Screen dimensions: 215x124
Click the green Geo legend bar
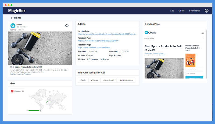coord(34,110)
